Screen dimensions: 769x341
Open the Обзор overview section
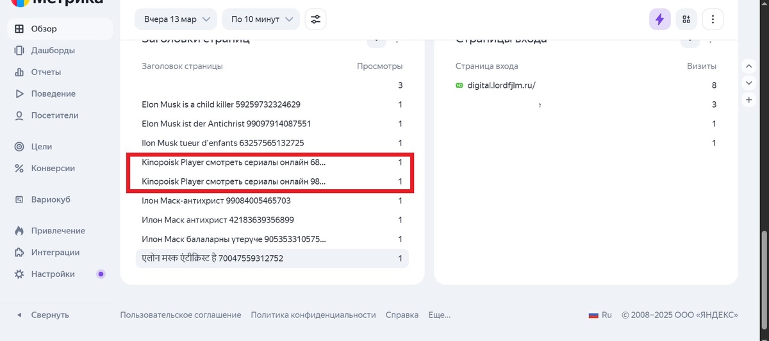[60, 29]
